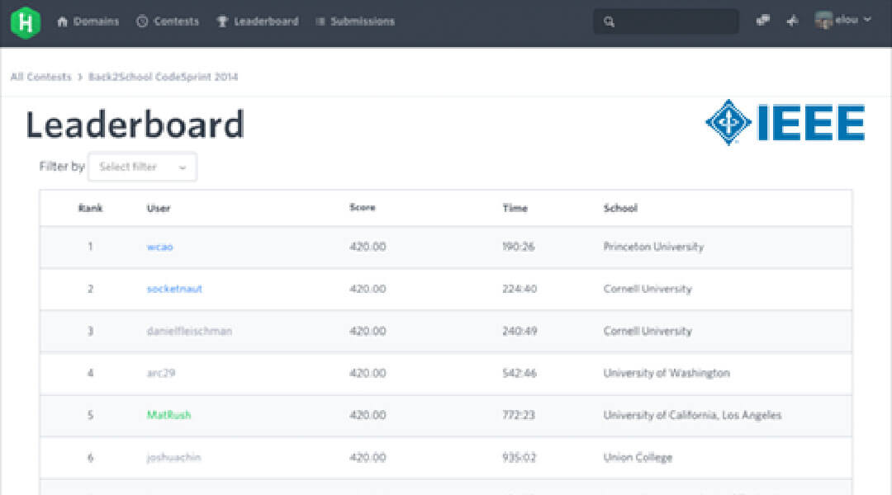Open user wcao's profile
Screen dimensions: 892x495
(160, 247)
